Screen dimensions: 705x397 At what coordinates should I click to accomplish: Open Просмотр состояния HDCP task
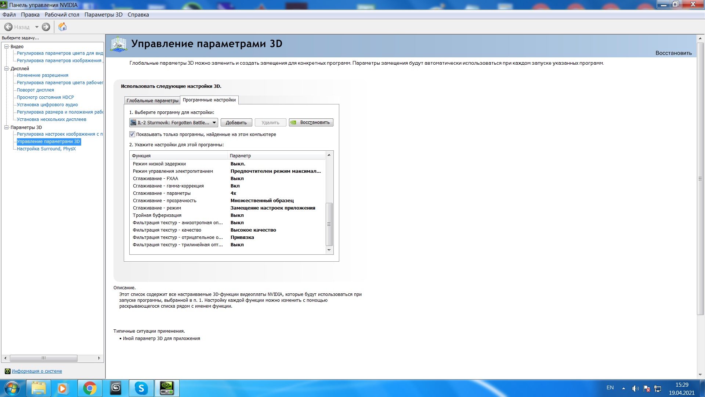click(x=45, y=97)
